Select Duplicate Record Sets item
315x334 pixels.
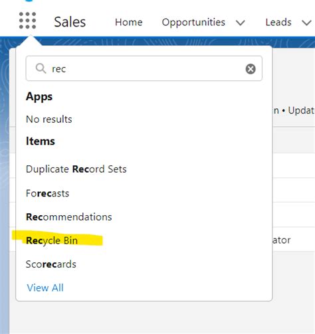(76, 169)
